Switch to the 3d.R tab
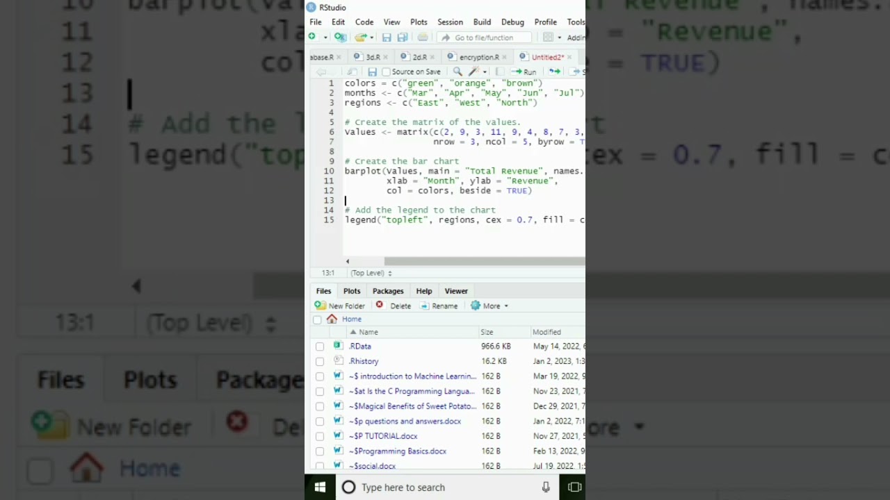This screenshot has width=890, height=500. pos(373,57)
